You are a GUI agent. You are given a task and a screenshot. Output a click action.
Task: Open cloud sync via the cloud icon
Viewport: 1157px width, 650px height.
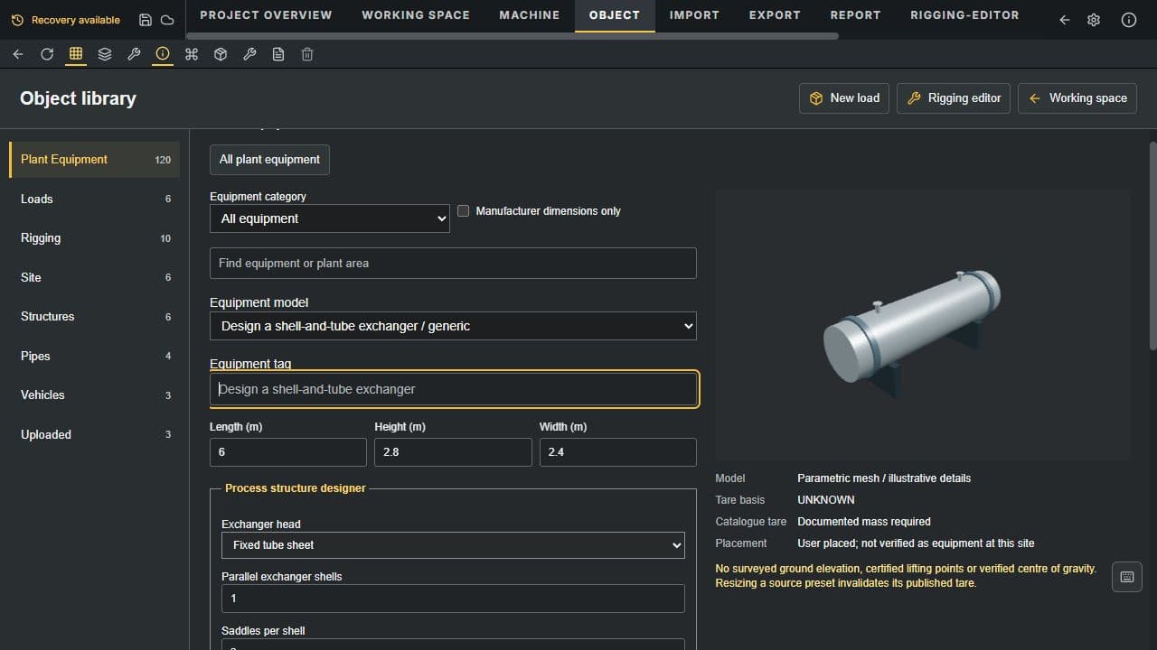[x=167, y=20]
